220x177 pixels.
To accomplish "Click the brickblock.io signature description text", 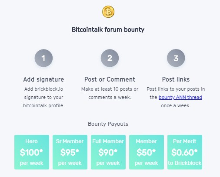I will [43, 97].
